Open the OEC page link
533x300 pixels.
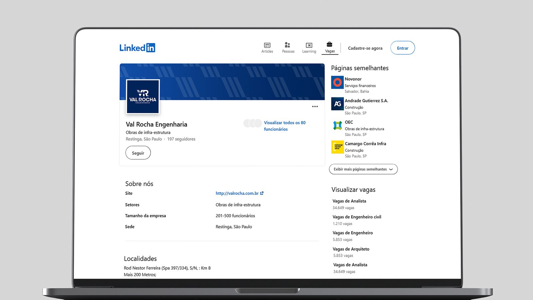[349, 122]
